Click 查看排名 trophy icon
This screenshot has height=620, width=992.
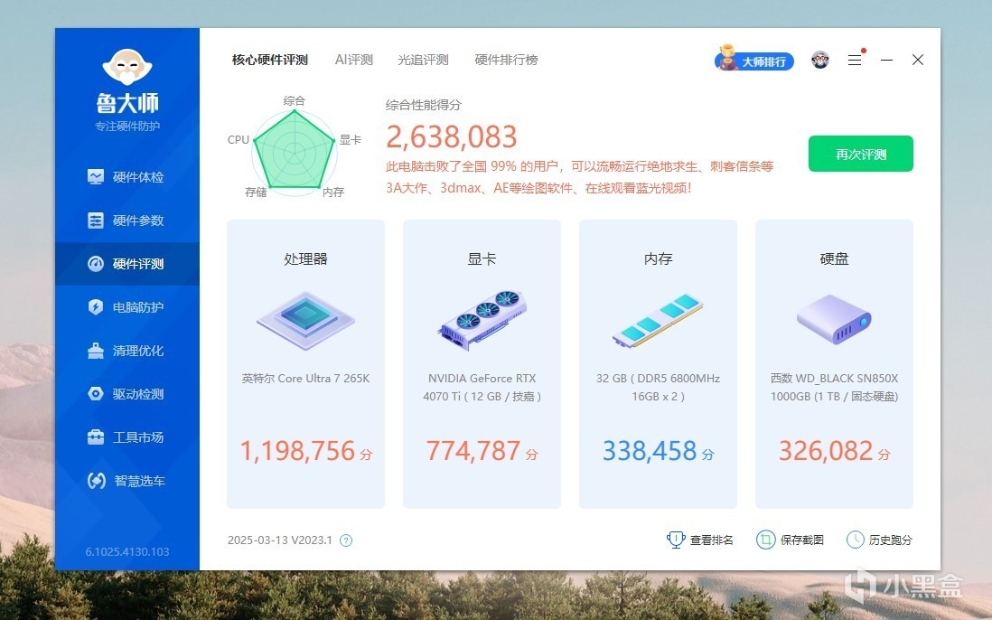676,540
